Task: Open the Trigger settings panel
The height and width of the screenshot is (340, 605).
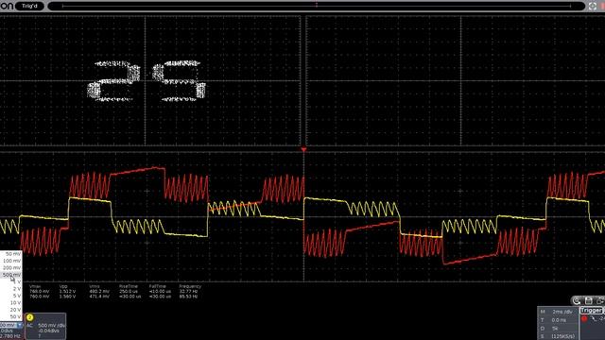Action: [592, 311]
